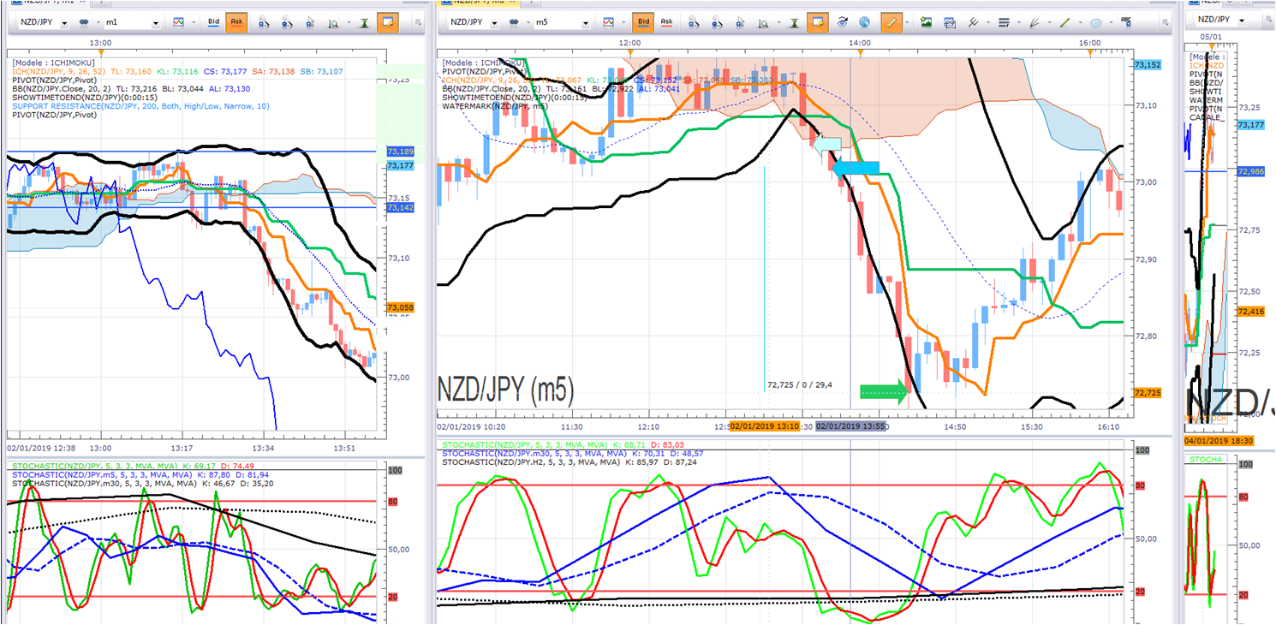Click SUPPORT RESISTANCE indicator label in m1 chart

tap(140, 106)
